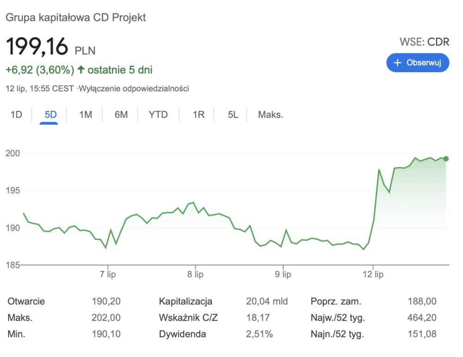Click the ostatnie 5 dni text

(120, 70)
